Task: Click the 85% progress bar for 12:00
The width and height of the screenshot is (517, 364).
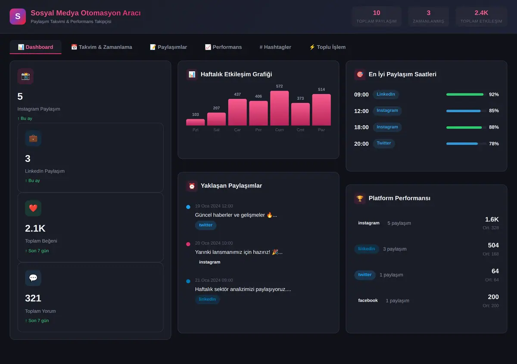Action: click(x=466, y=111)
